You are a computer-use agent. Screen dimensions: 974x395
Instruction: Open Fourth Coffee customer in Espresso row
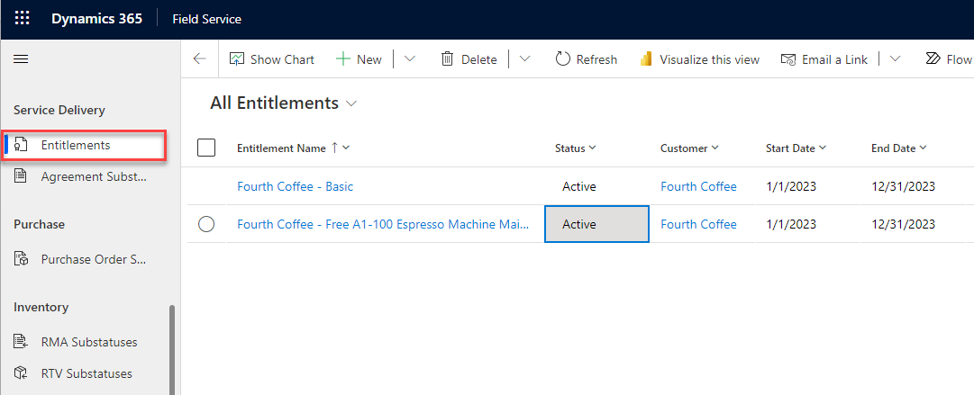(698, 224)
